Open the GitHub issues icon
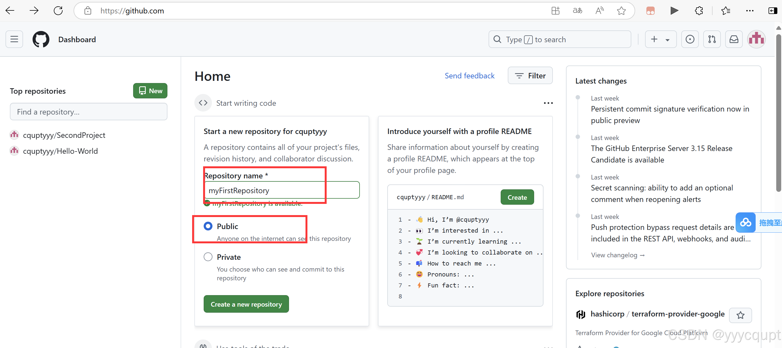The image size is (782, 348). click(x=690, y=39)
